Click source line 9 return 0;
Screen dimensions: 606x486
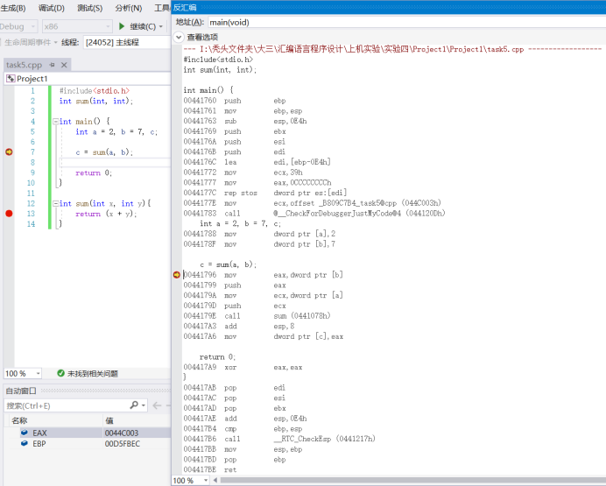[94, 173]
